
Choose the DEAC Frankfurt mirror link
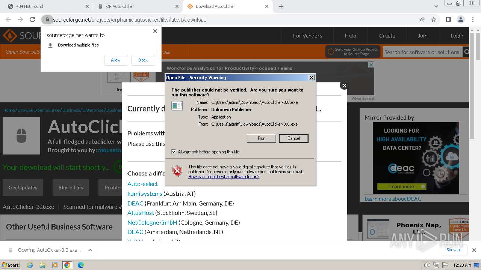135,203
